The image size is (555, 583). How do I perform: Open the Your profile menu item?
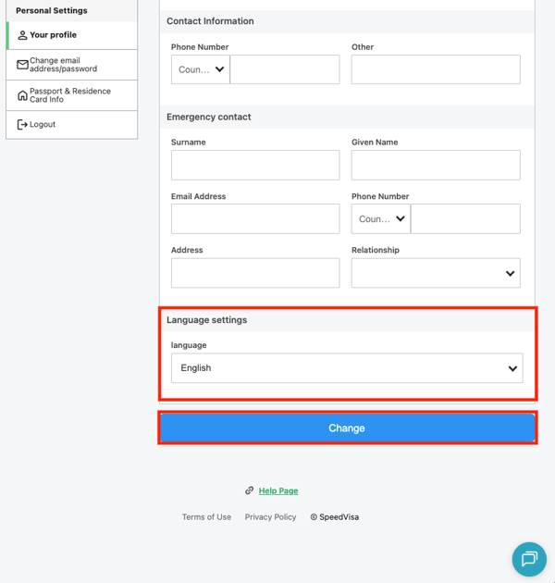tap(53, 35)
